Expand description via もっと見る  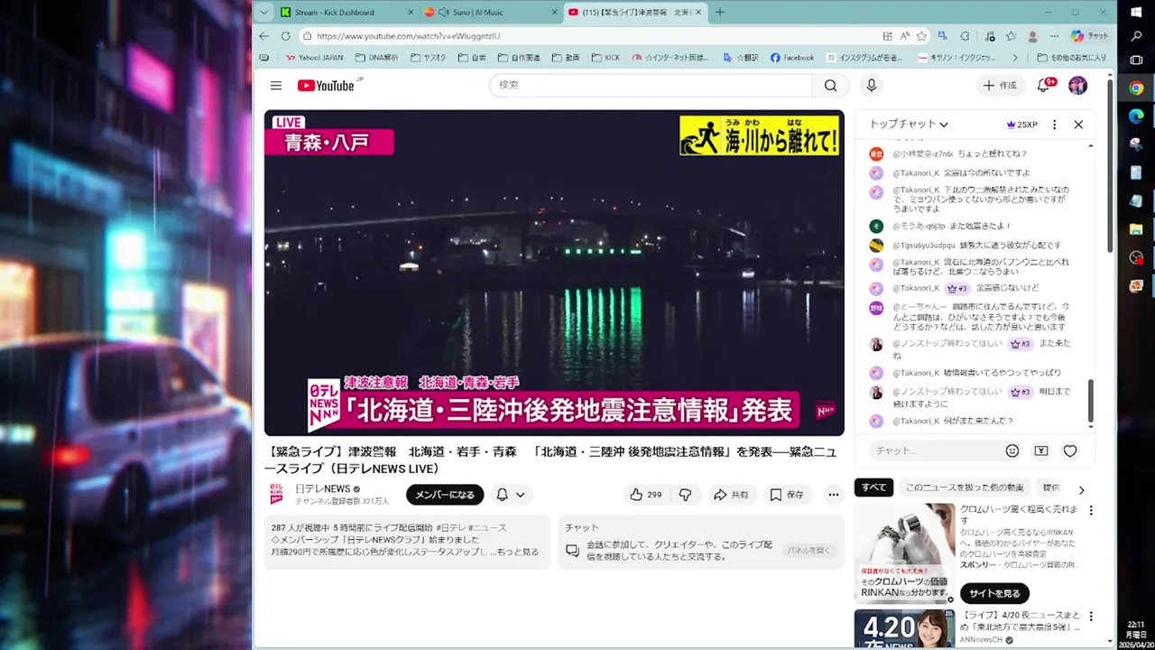click(517, 552)
